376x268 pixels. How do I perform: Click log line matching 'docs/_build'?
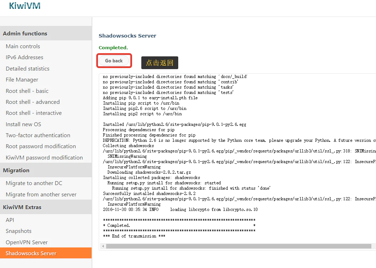[175, 77]
